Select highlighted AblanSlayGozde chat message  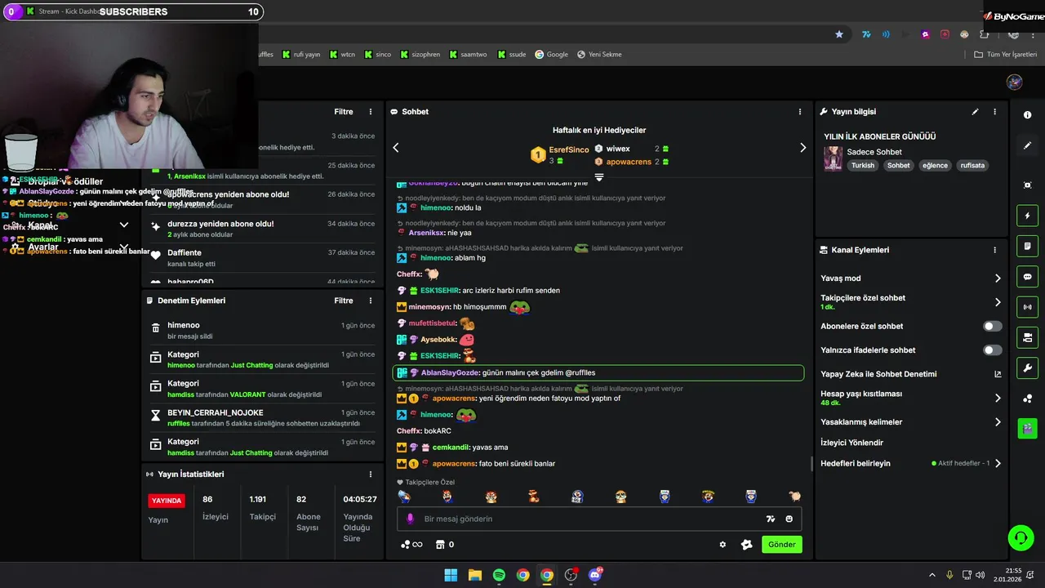tap(598, 372)
